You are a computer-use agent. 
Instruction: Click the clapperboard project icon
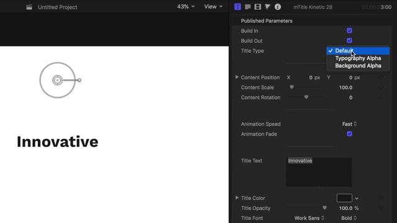(x=29, y=7)
